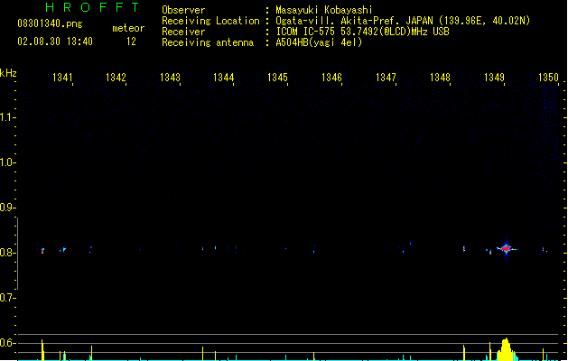Viewport: 568px width, 361px height.
Task: Click the 1346 time axis marker
Action: click(331, 78)
